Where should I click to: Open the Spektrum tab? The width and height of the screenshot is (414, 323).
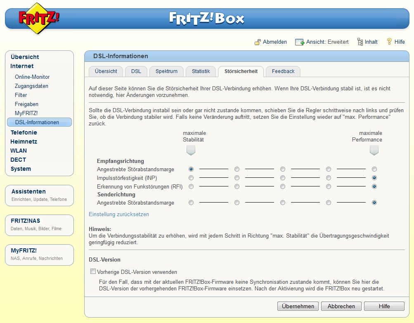[166, 71]
